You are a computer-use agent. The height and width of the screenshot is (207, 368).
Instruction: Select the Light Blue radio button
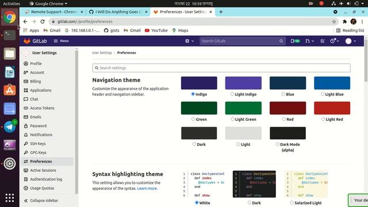(323, 94)
